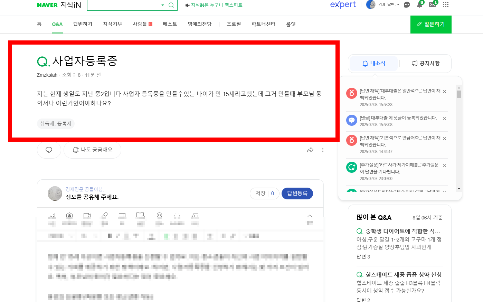Screen dimensions: 483x302
Task: Open the chat speech-bubble icon in the header
Action: click(x=407, y=5)
